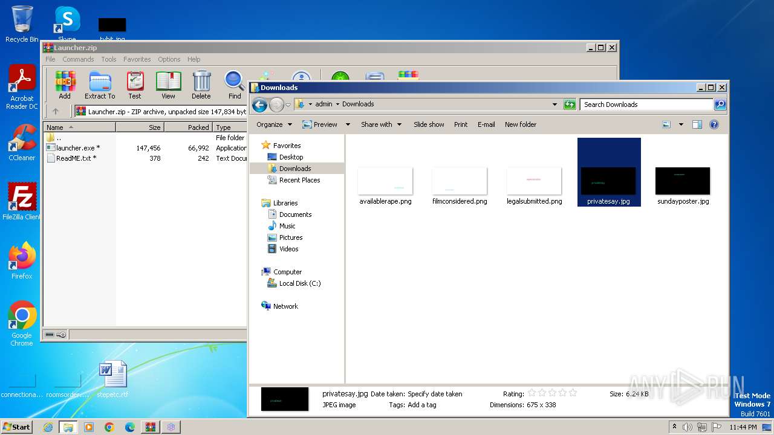Image resolution: width=774 pixels, height=435 pixels.
Task: Open Internet Explorer from taskbar
Action: (48, 427)
